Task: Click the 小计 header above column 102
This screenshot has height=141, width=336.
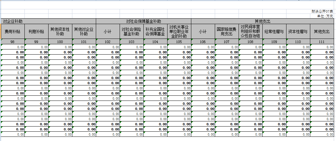Action: coord(108,31)
